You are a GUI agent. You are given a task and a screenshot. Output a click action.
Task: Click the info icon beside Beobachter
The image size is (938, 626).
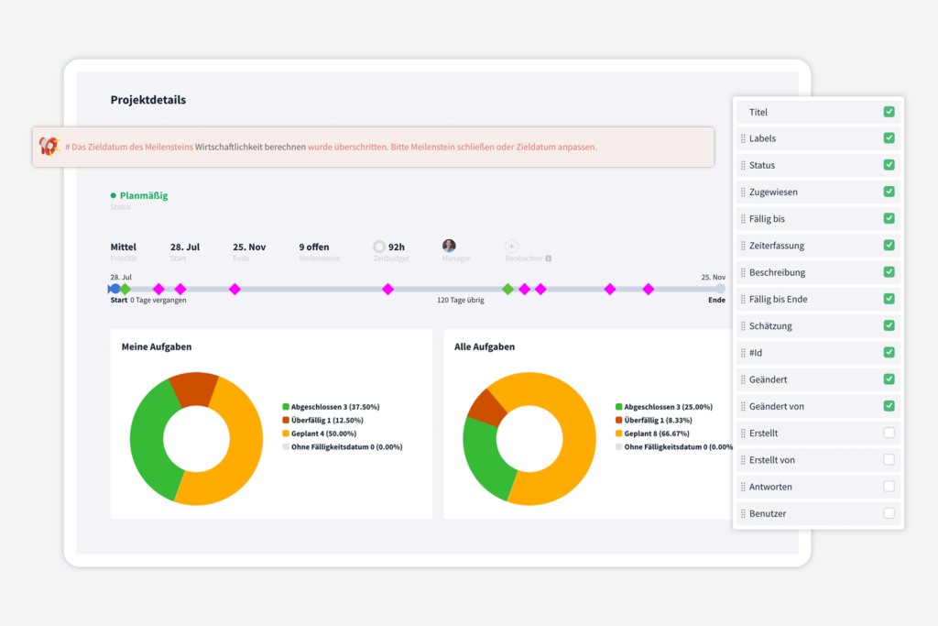point(549,258)
